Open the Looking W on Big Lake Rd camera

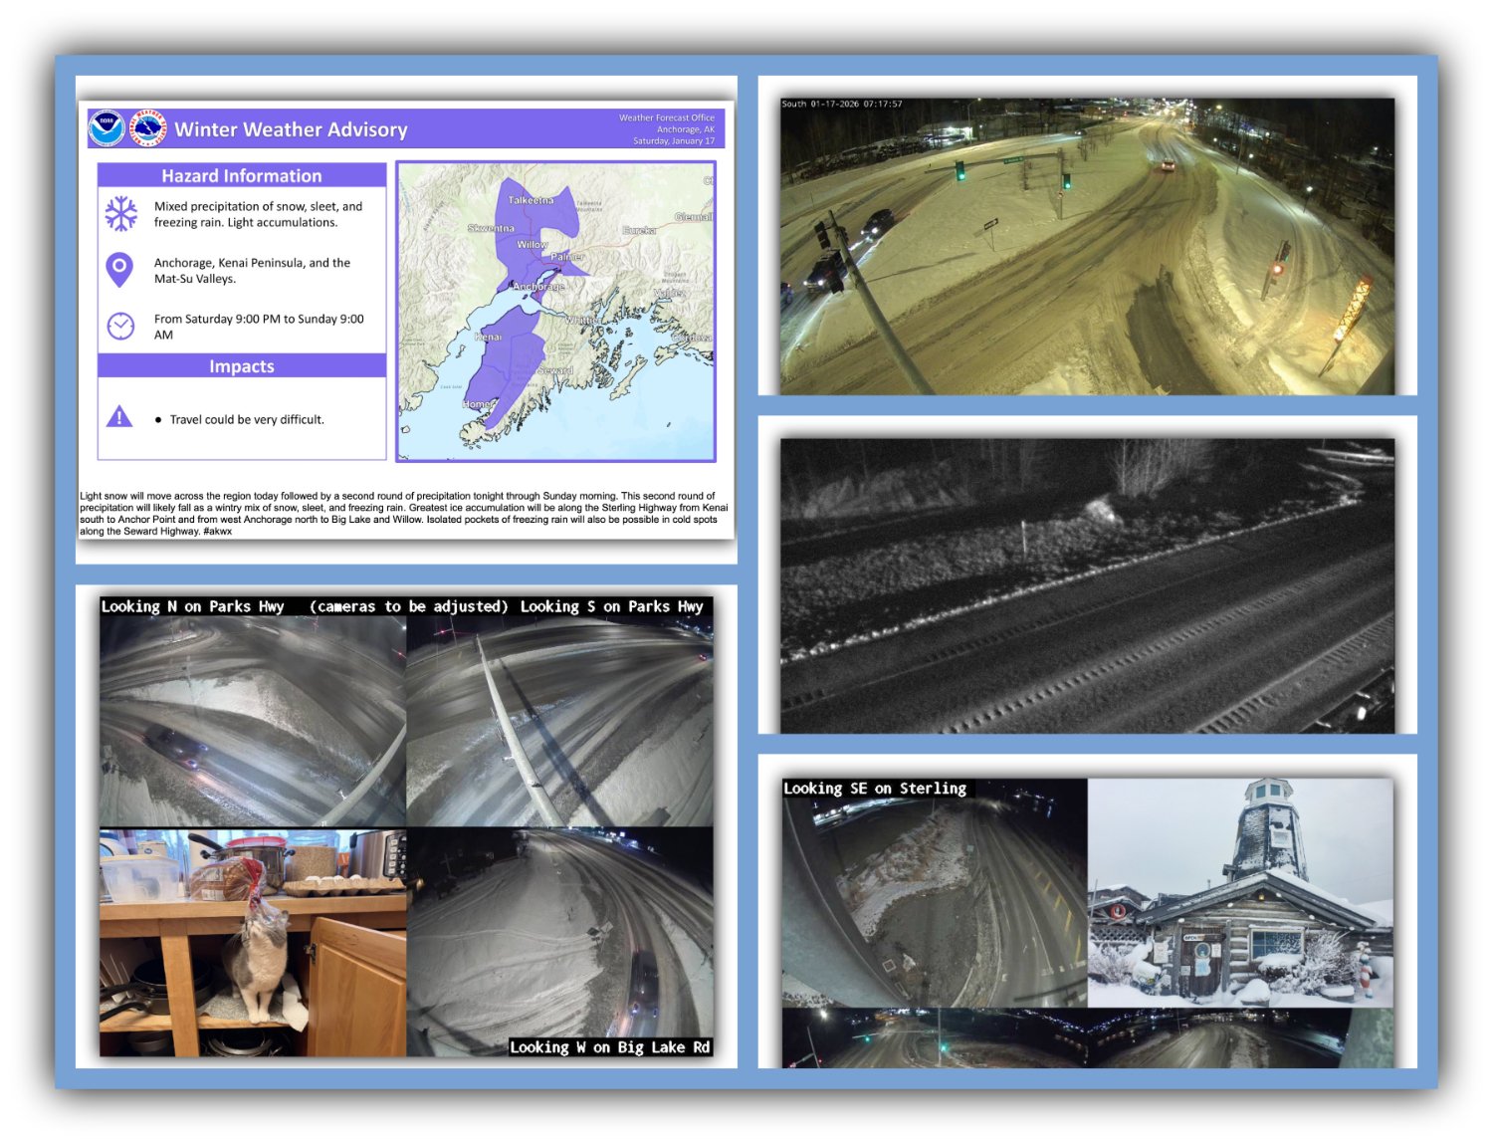(559, 942)
